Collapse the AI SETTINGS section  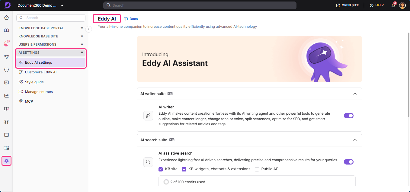82,52
